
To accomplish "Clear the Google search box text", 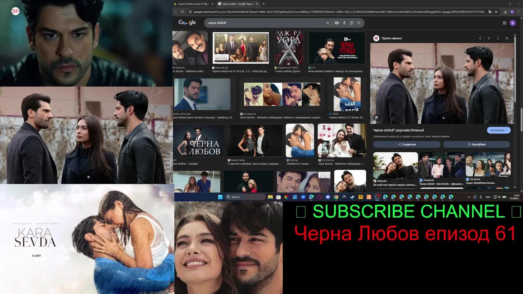I will pos(327,23).
